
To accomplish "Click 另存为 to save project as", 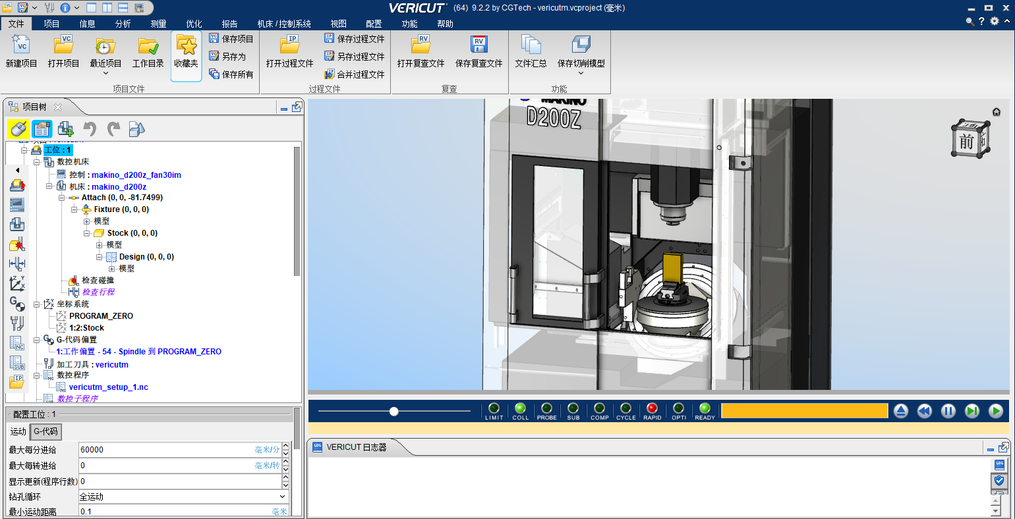I will pos(227,57).
